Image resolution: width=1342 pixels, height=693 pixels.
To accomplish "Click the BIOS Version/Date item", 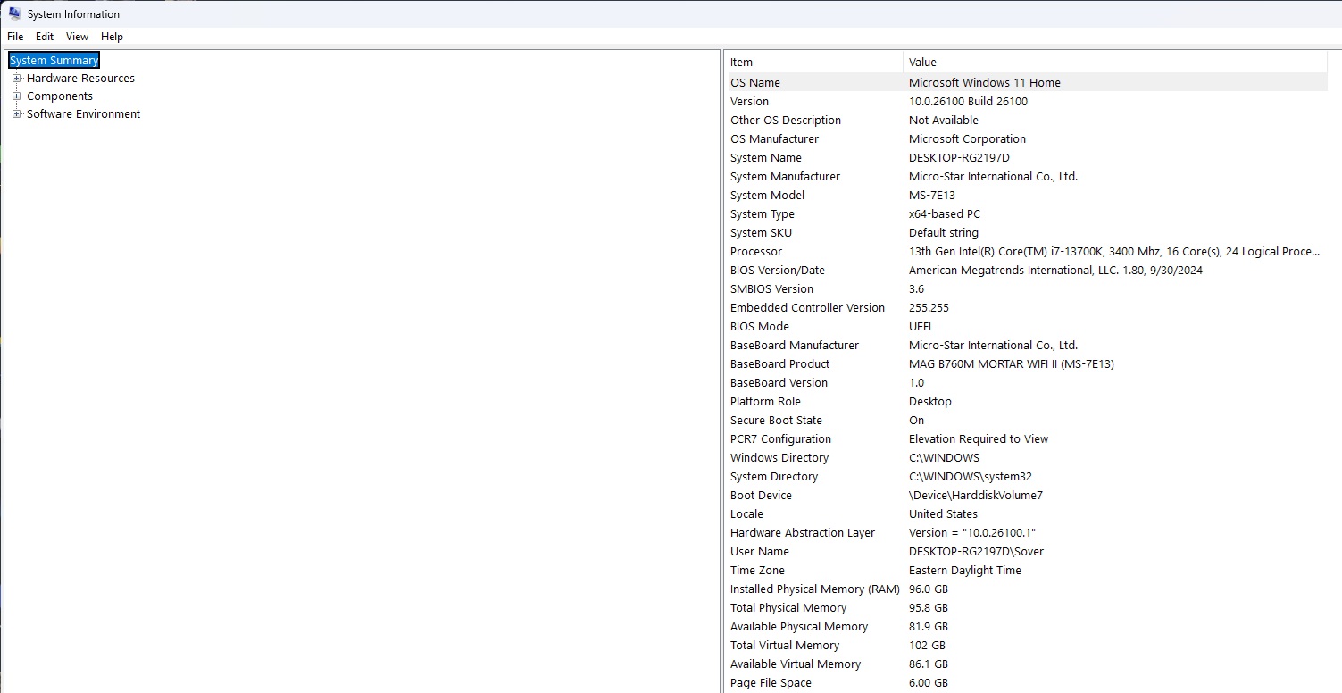I will point(778,270).
